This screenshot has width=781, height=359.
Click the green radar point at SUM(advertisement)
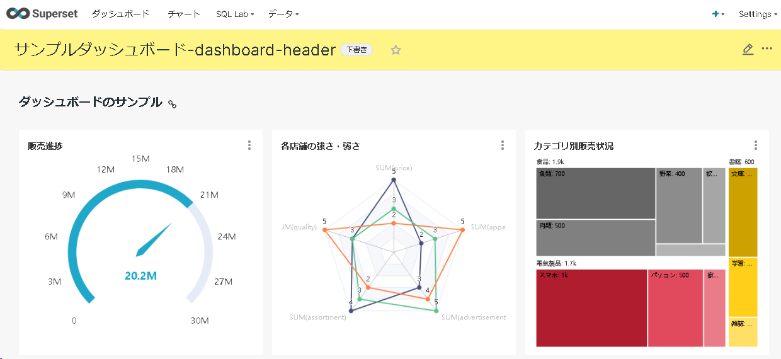coord(436,311)
